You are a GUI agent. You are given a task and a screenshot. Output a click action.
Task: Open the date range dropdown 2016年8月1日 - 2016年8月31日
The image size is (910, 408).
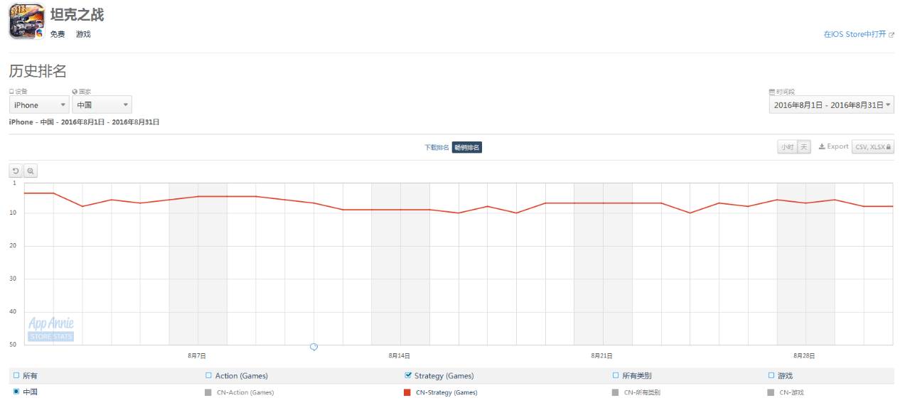click(831, 105)
